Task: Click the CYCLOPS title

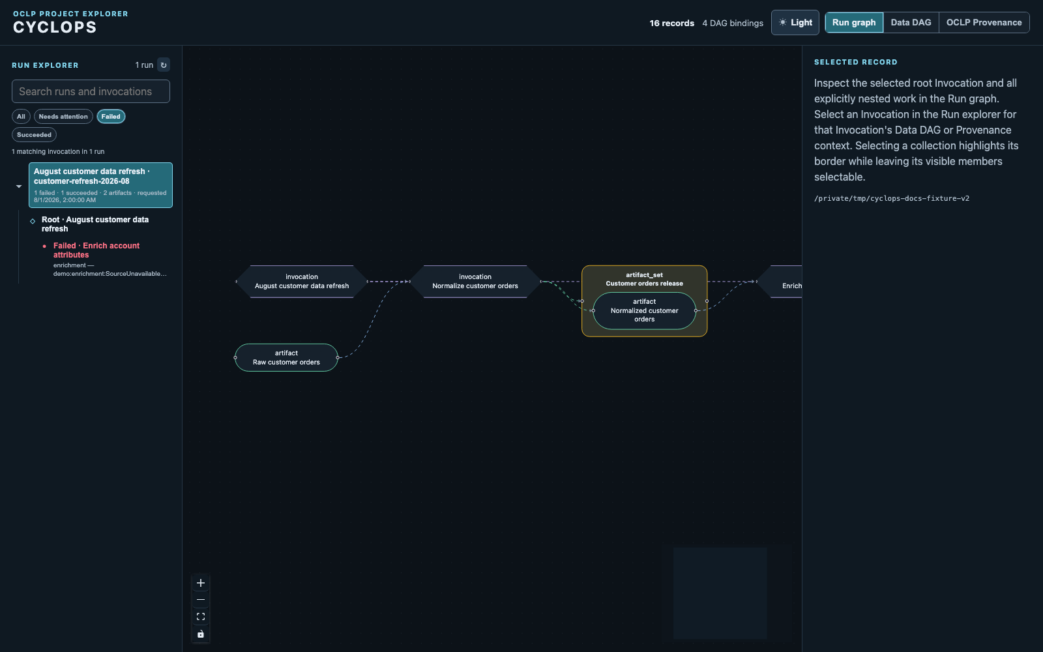Action: pos(55,27)
